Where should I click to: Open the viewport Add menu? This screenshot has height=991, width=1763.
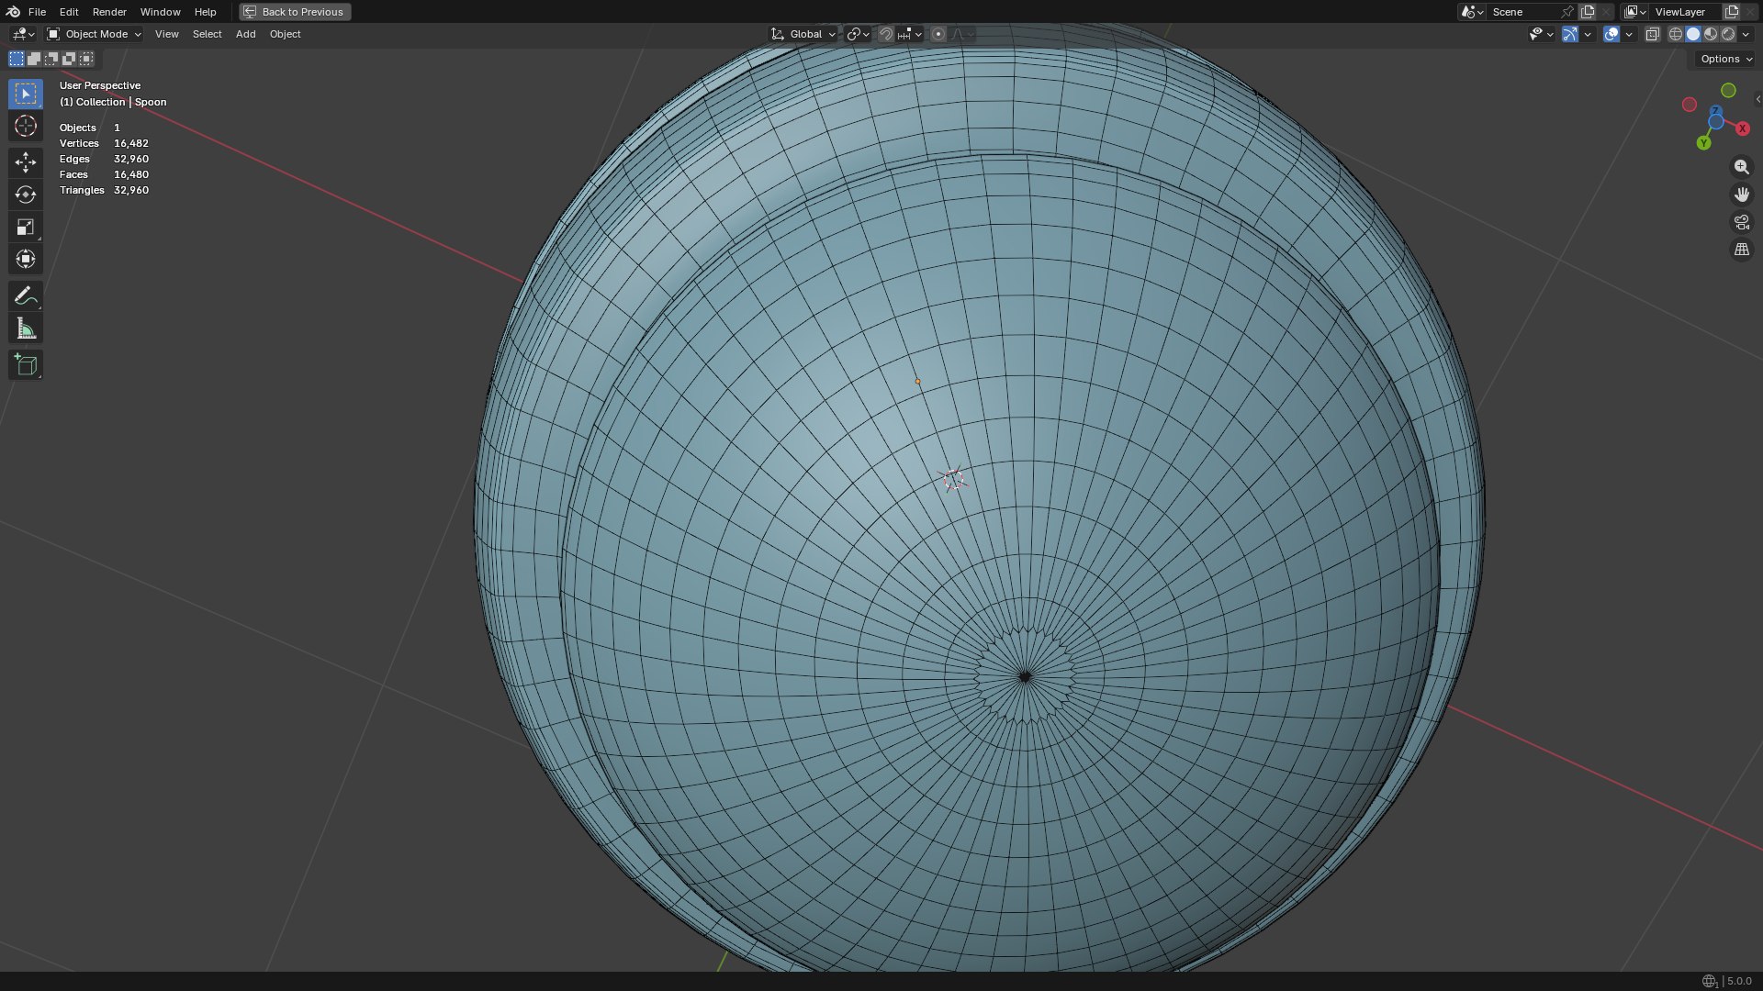[x=245, y=34]
